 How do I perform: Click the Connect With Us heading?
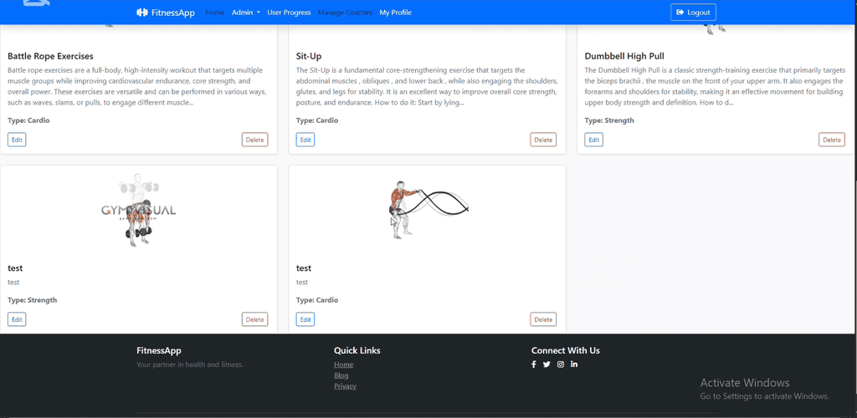point(565,350)
